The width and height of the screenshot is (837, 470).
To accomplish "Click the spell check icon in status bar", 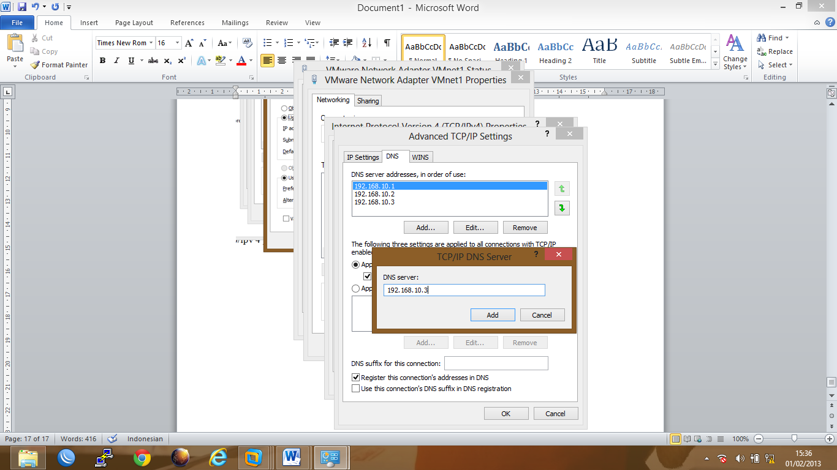I will (x=112, y=439).
